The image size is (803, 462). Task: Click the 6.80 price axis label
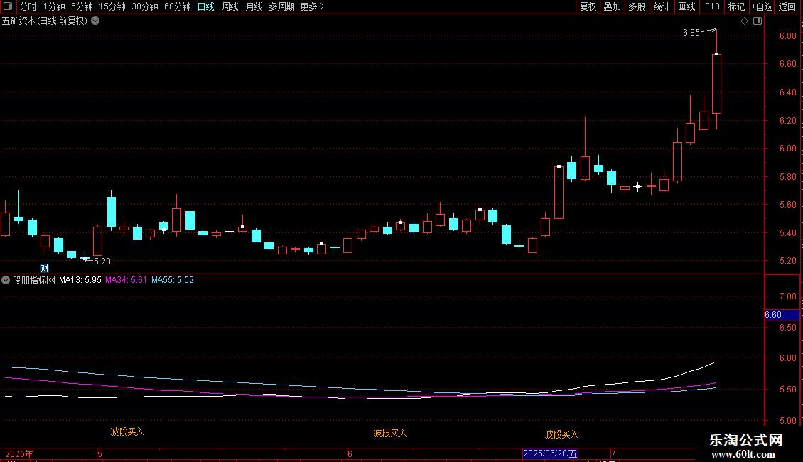click(787, 36)
